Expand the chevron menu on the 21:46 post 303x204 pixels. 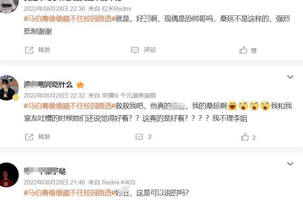click(290, 164)
